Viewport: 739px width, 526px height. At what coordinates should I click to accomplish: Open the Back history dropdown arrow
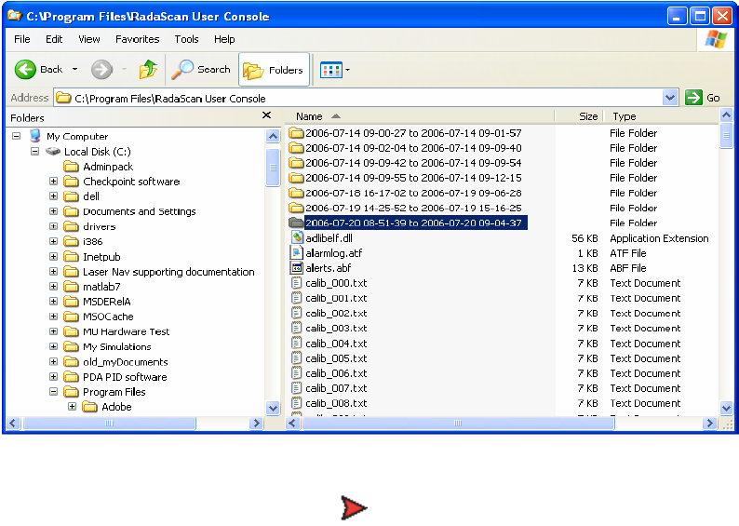[75, 69]
